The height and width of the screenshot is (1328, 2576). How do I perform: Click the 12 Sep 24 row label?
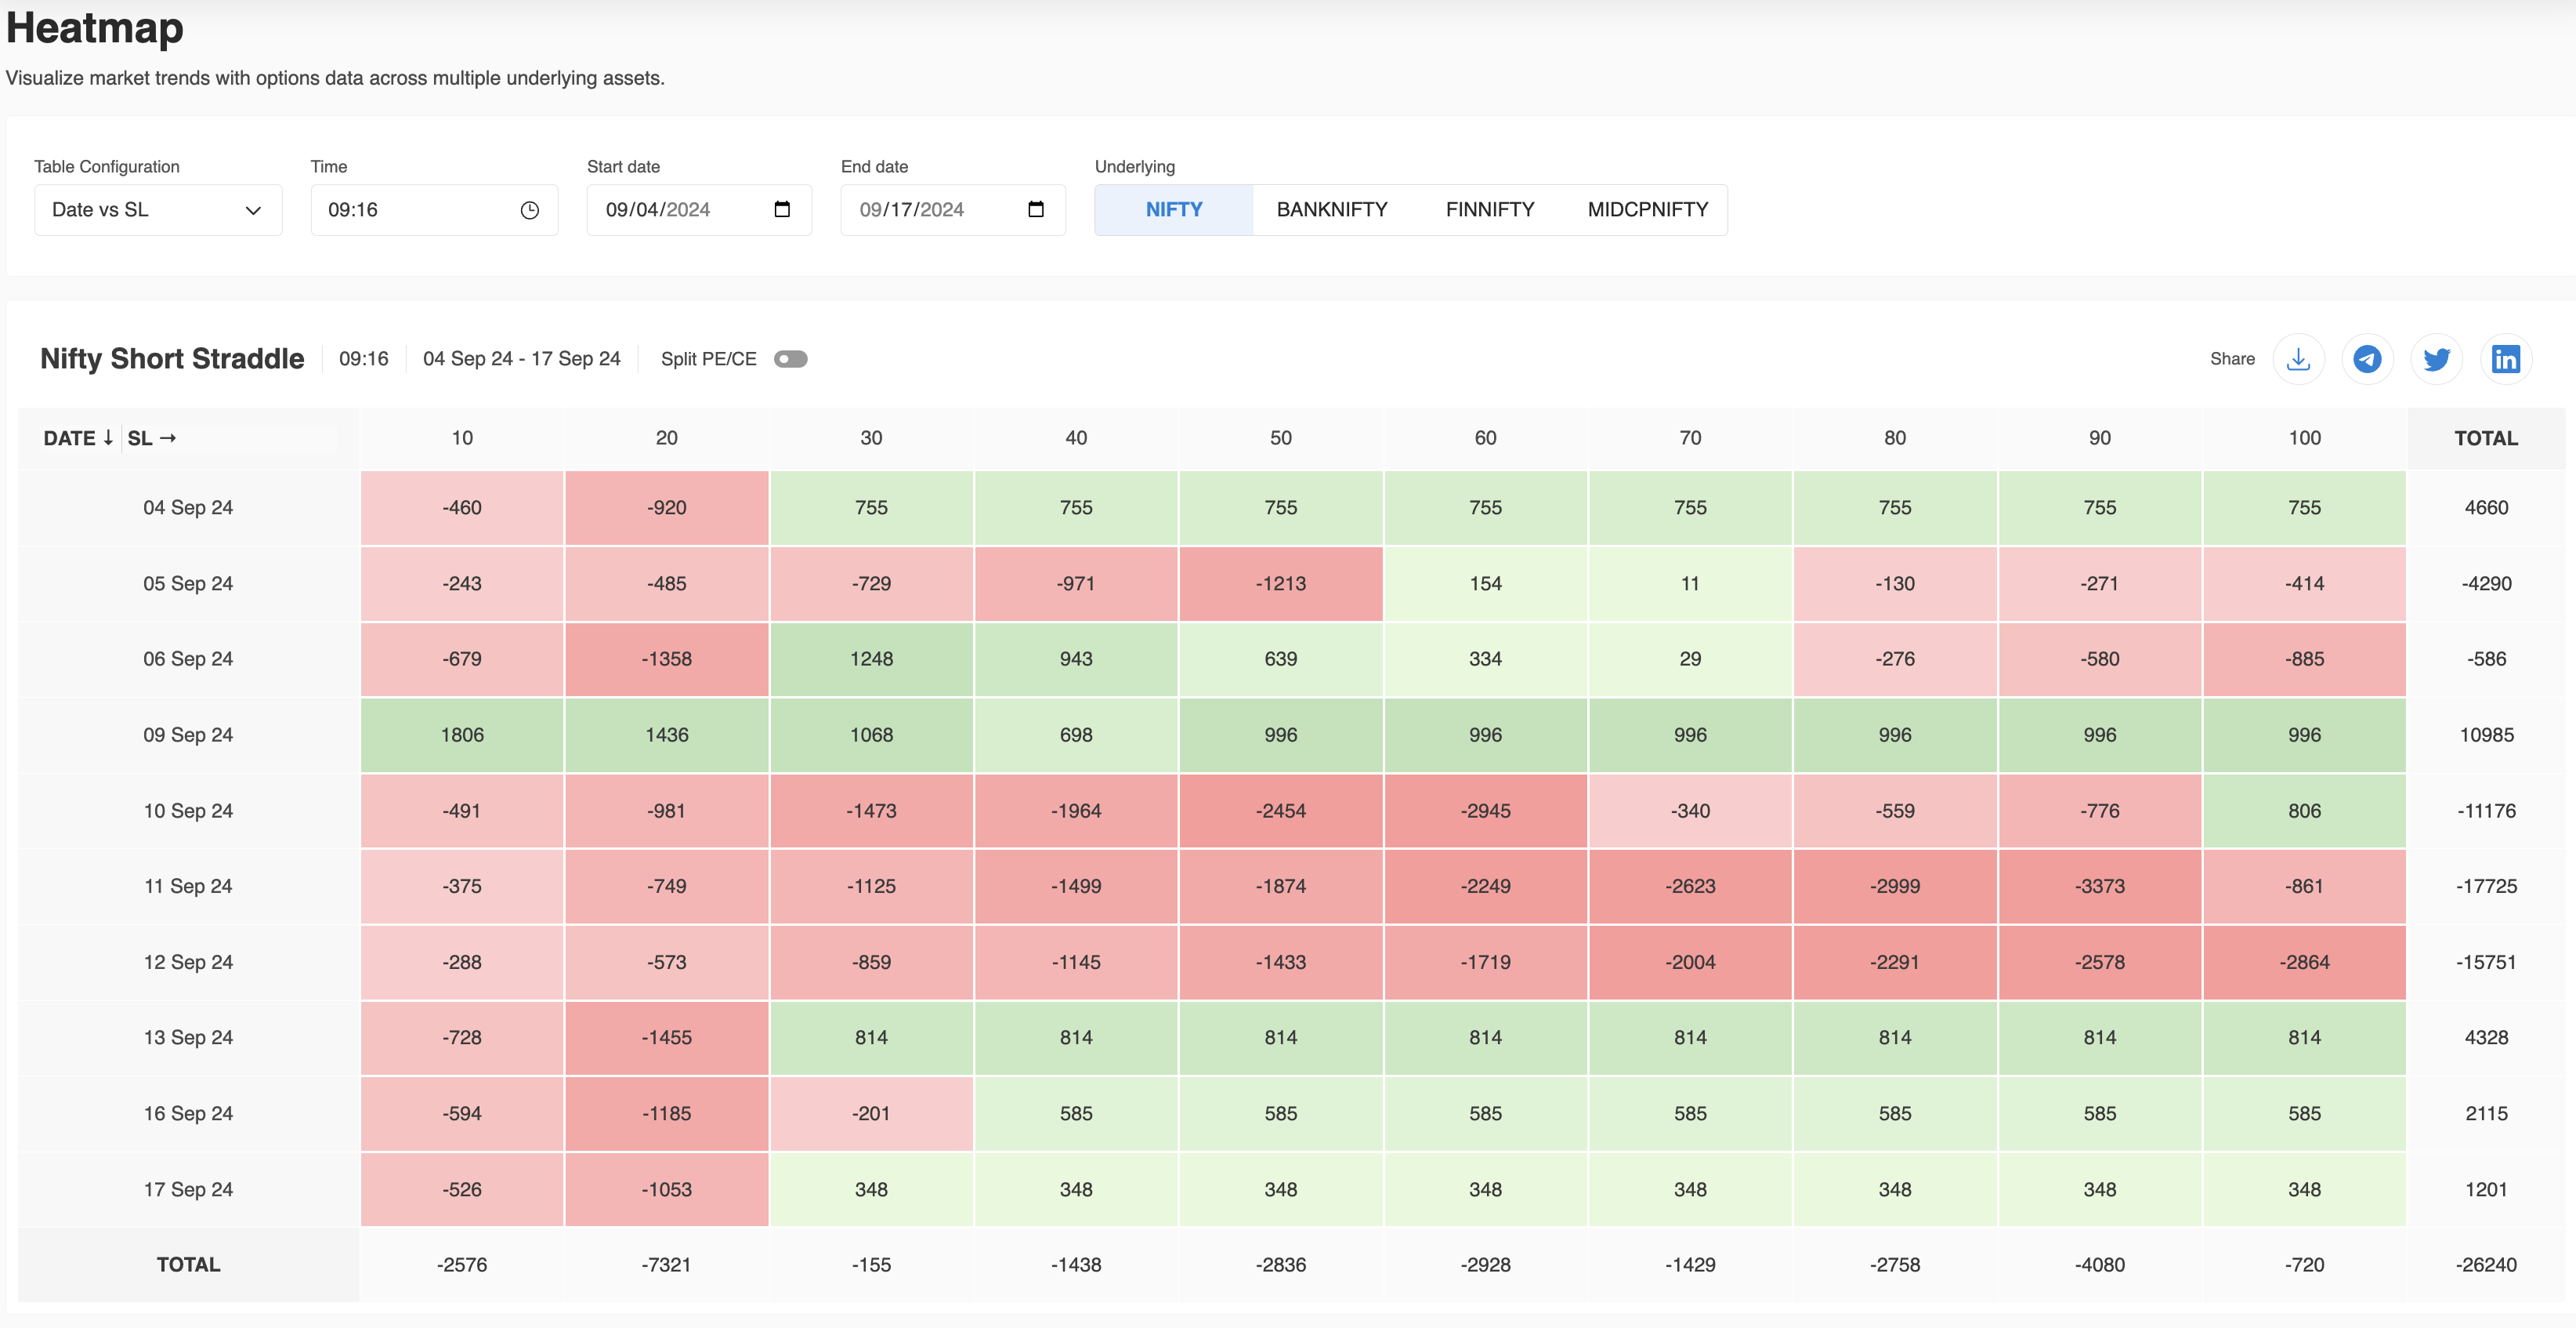(x=188, y=962)
